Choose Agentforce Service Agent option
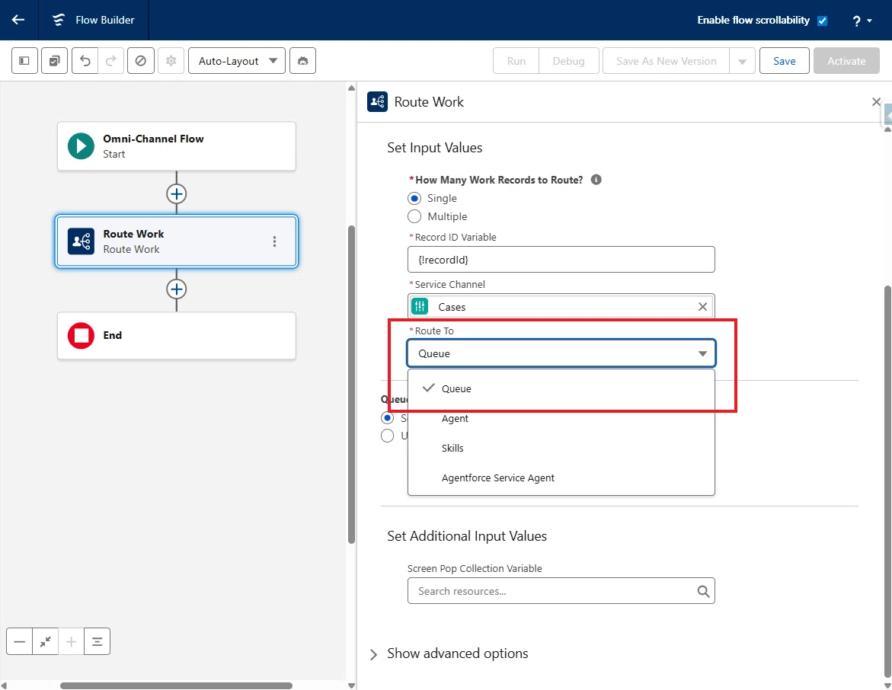 pos(561,478)
